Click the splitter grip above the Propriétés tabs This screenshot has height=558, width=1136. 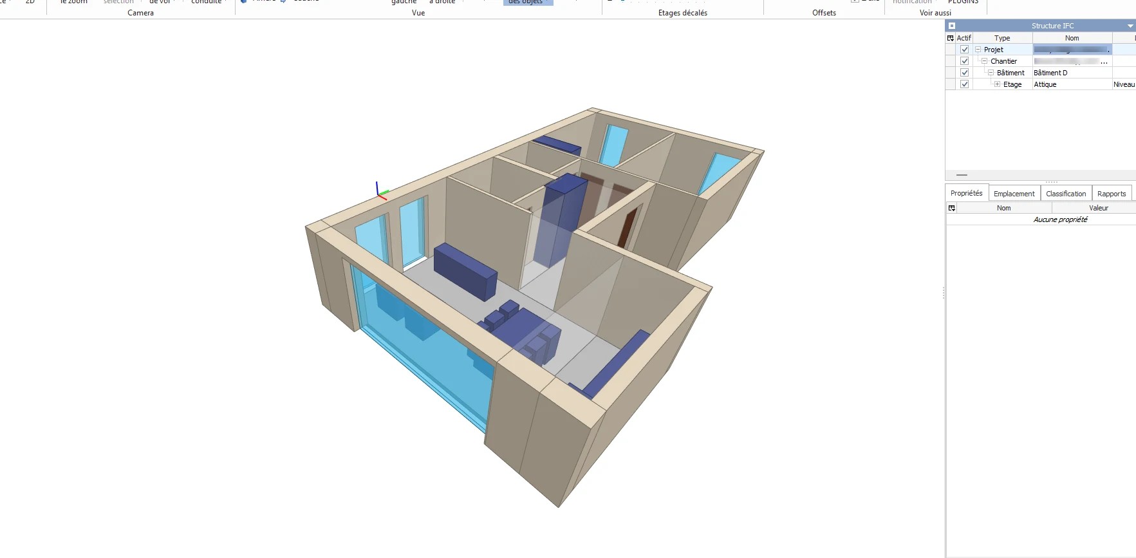1052,182
